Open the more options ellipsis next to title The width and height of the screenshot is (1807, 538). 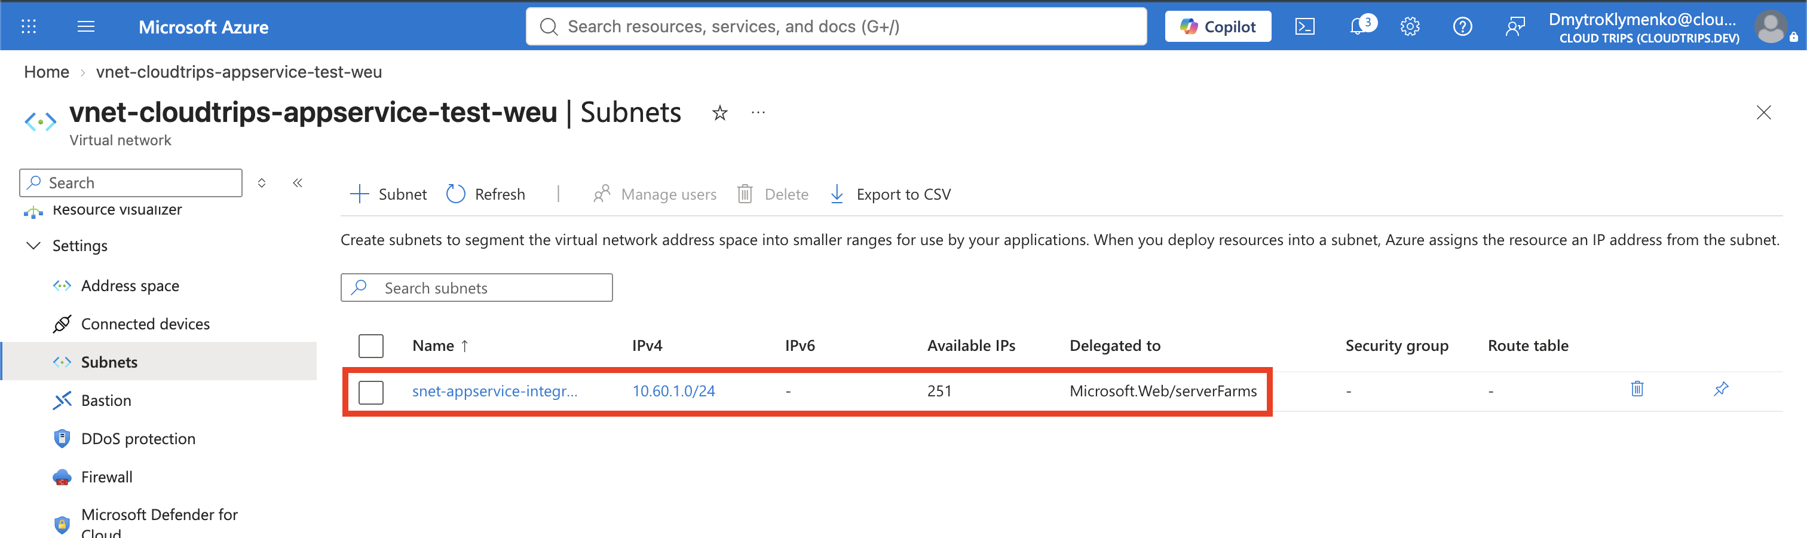pyautogui.click(x=758, y=112)
